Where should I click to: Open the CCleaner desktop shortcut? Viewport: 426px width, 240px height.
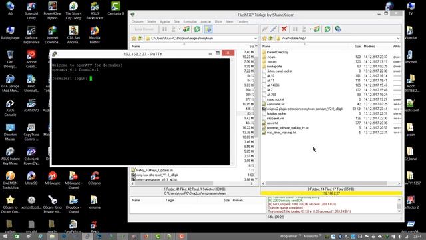(x=95, y=178)
